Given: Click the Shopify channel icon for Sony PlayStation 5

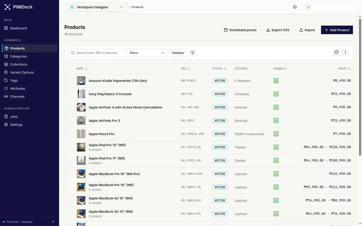Looking at the screenshot, I should click(276, 94).
